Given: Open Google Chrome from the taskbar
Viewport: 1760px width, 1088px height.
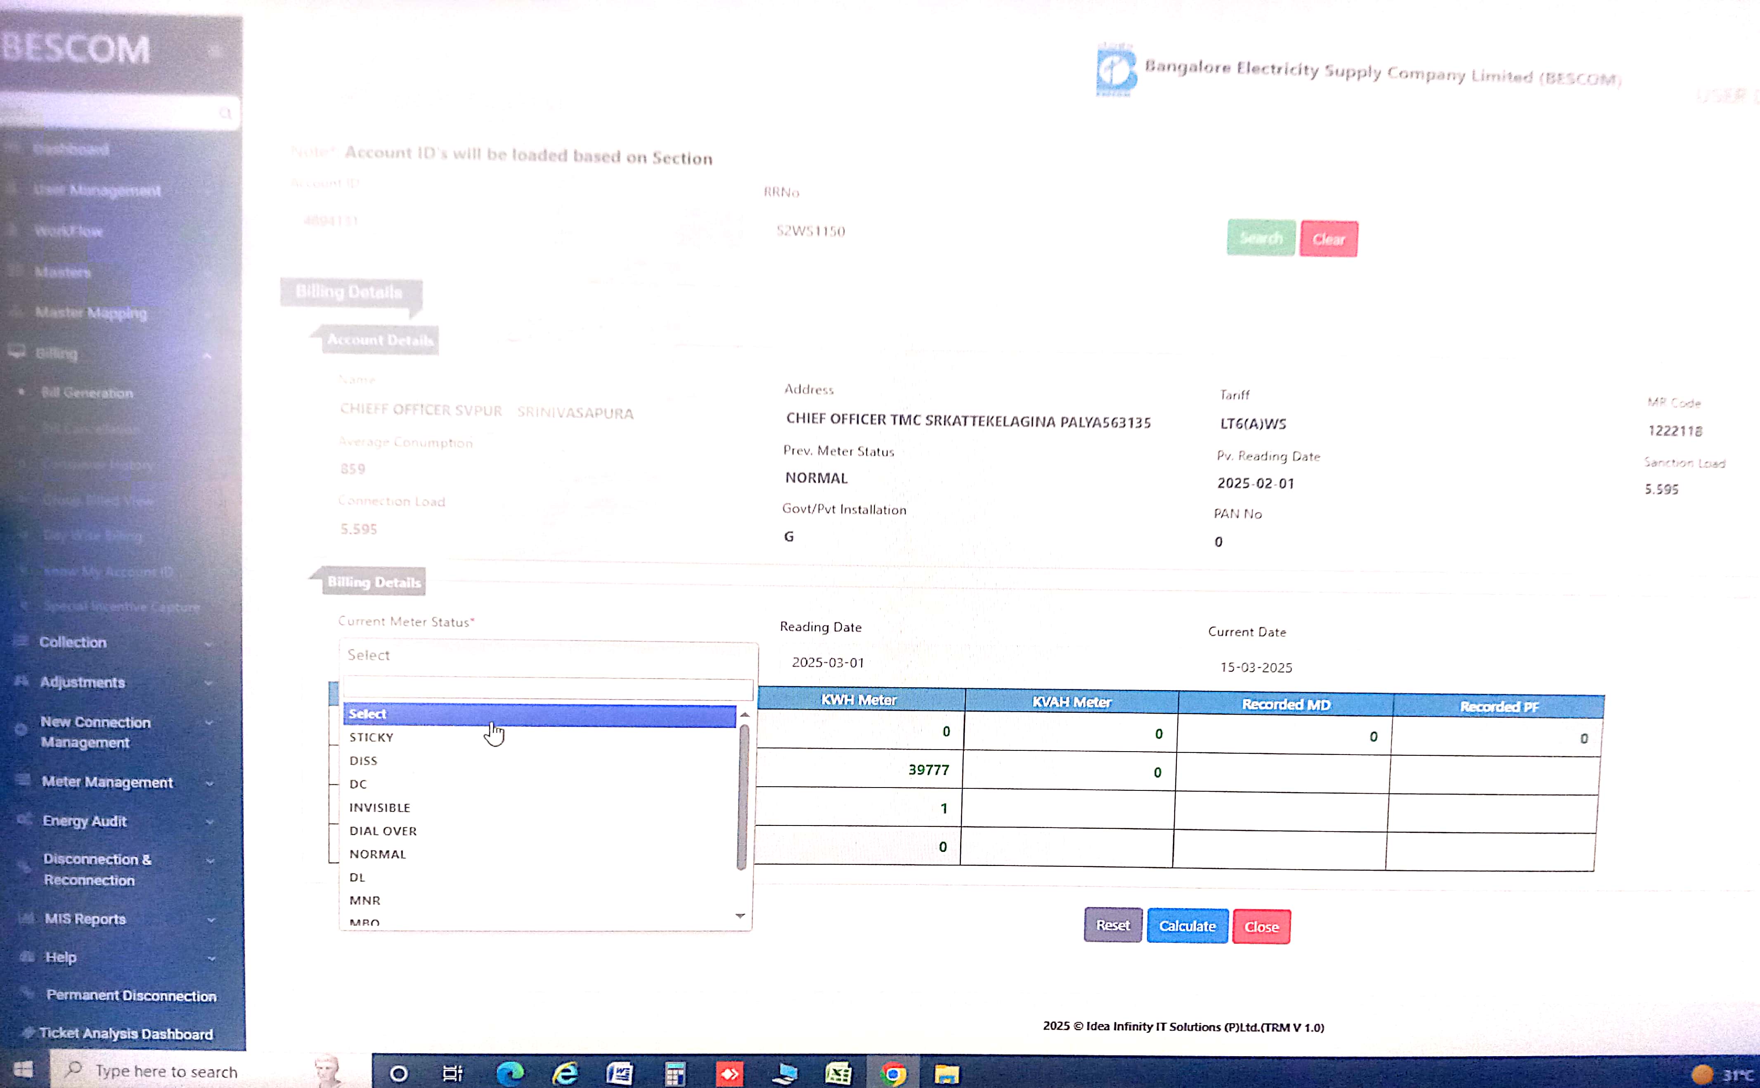Looking at the screenshot, I should pos(892,1074).
